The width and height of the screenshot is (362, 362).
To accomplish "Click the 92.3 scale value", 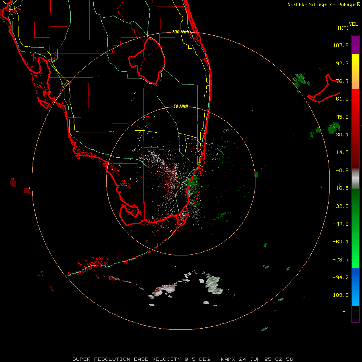I will point(342,63).
